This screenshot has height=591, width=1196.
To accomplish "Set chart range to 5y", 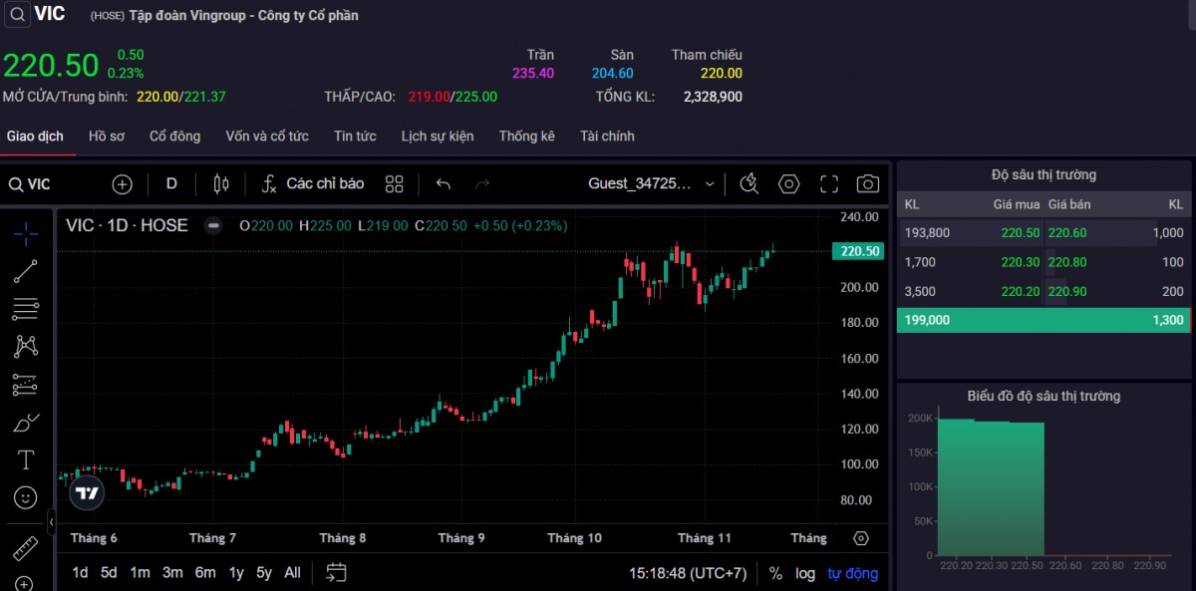I will coord(264,573).
